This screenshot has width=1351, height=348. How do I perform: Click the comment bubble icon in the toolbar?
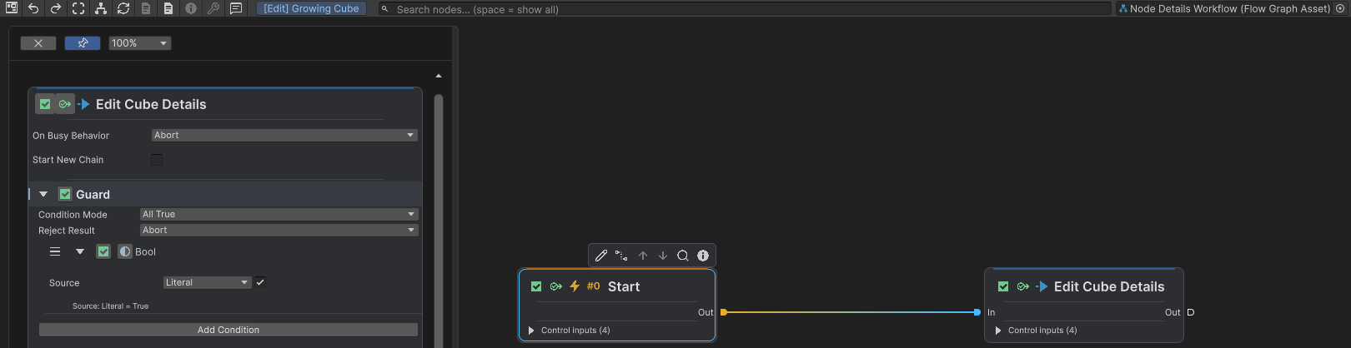[236, 8]
